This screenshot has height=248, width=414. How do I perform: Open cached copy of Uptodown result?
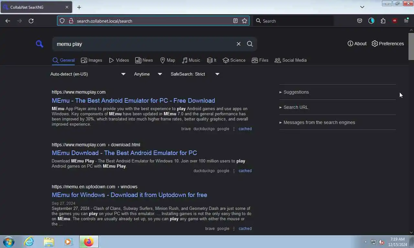coord(245,229)
